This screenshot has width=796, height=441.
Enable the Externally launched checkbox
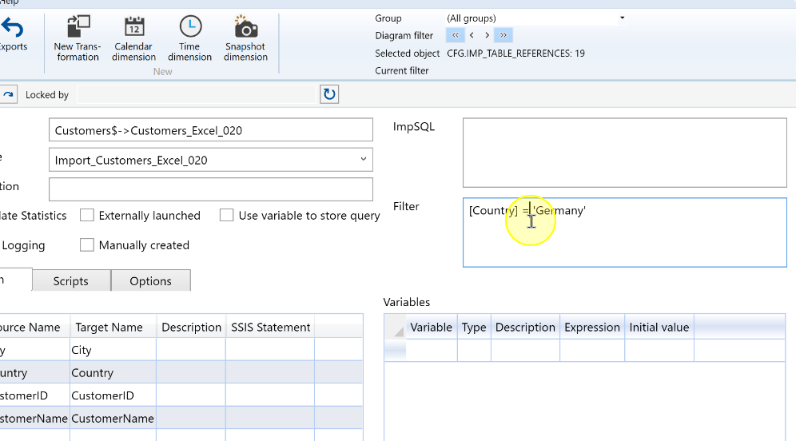click(87, 215)
